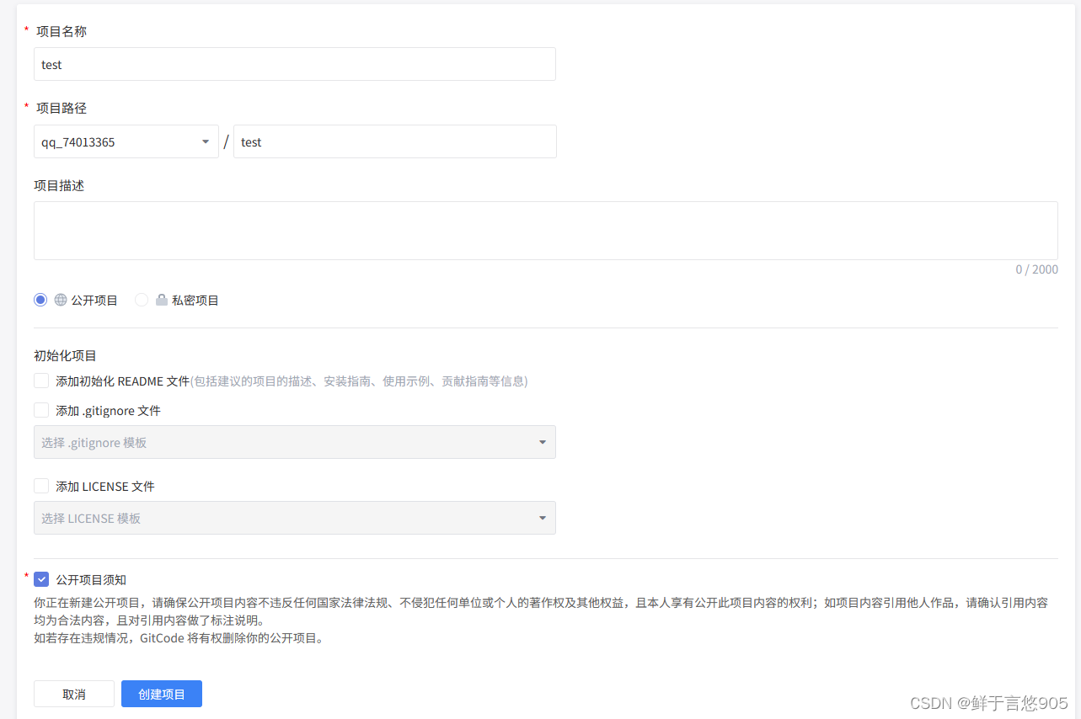The width and height of the screenshot is (1081, 719).
Task: Open the qq_74013365 namespace dropdown
Action: pyautogui.click(x=126, y=141)
